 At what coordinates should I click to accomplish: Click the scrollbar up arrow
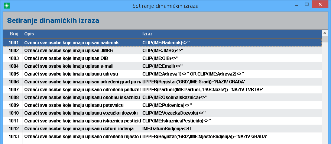(x=325, y=33)
